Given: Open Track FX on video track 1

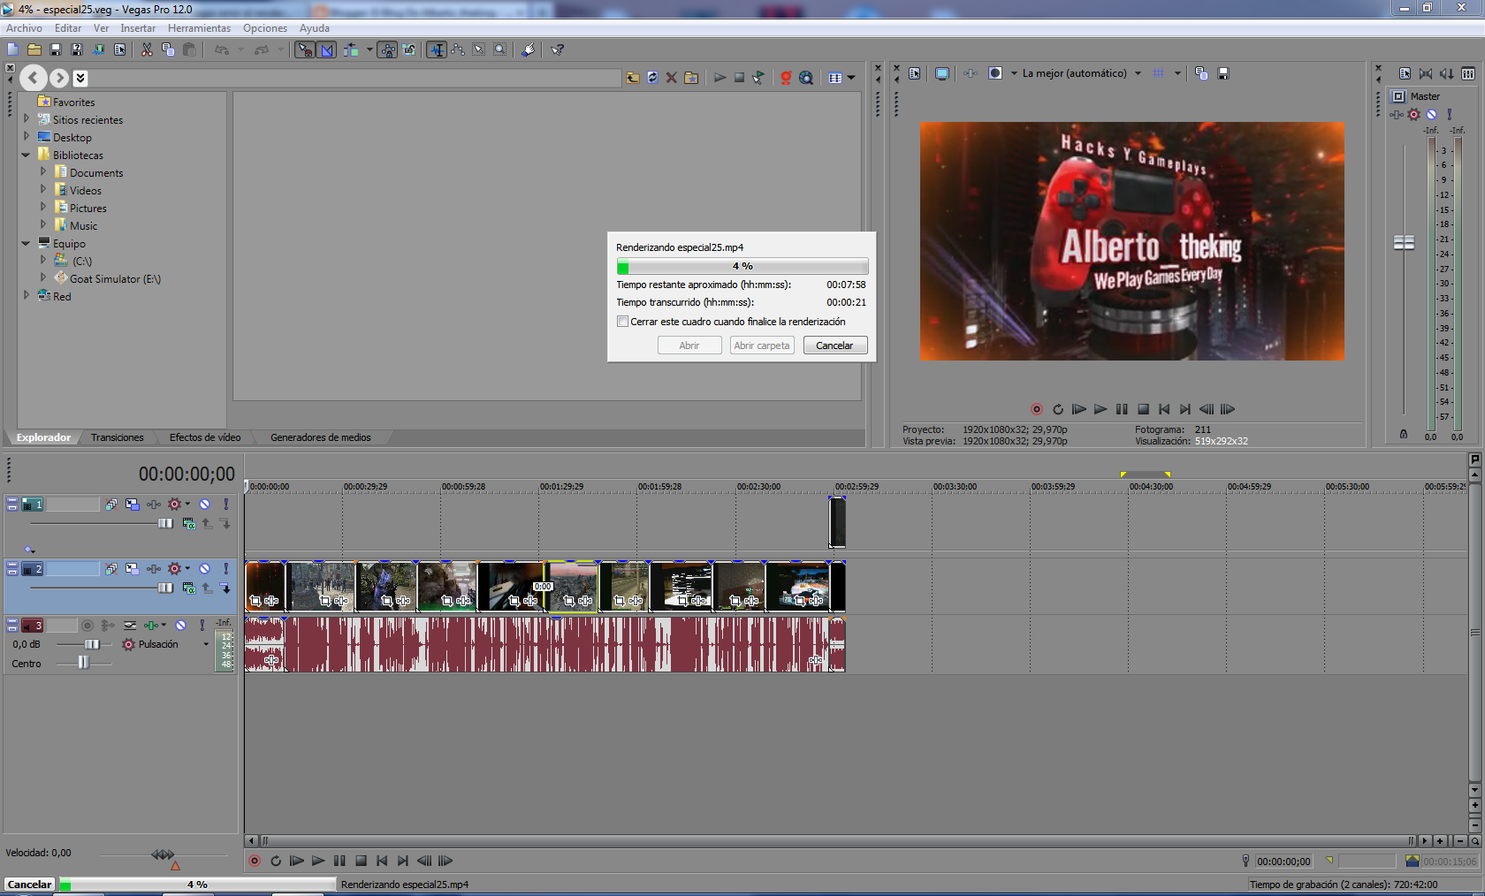Looking at the screenshot, I should (x=155, y=504).
